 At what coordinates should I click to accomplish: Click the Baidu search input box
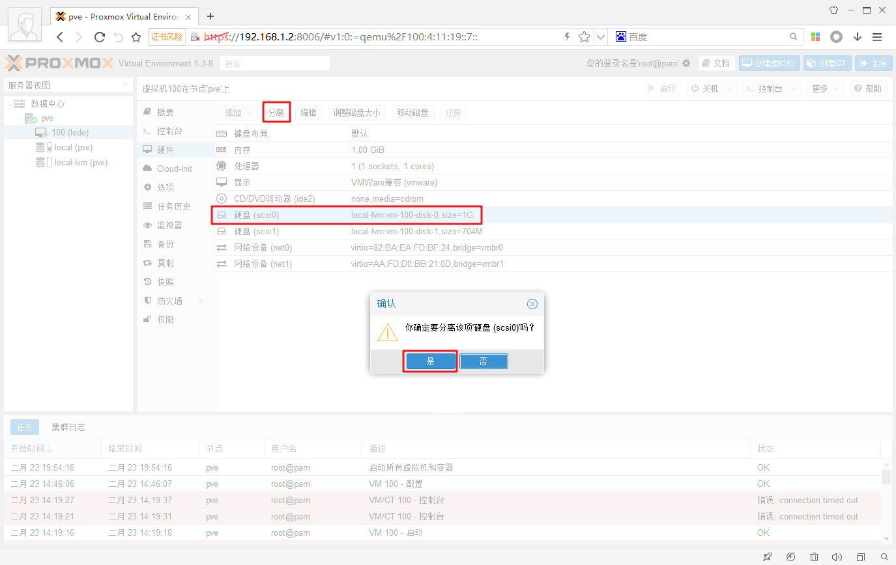pos(707,37)
